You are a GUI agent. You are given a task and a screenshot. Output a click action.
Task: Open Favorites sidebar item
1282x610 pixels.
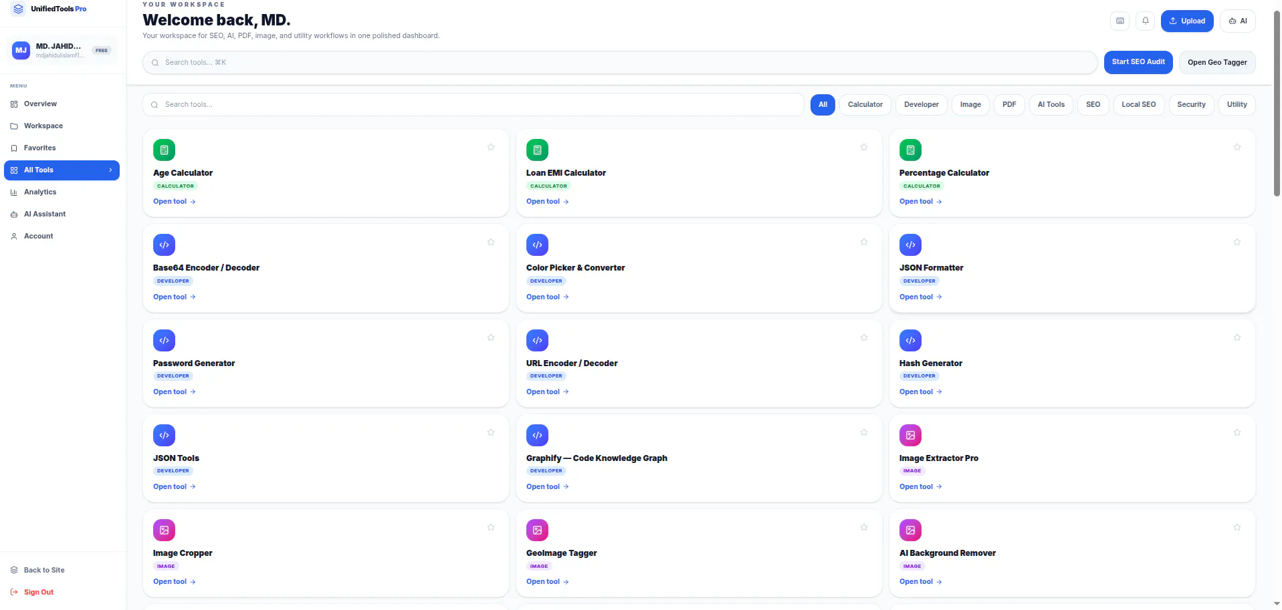pos(62,148)
